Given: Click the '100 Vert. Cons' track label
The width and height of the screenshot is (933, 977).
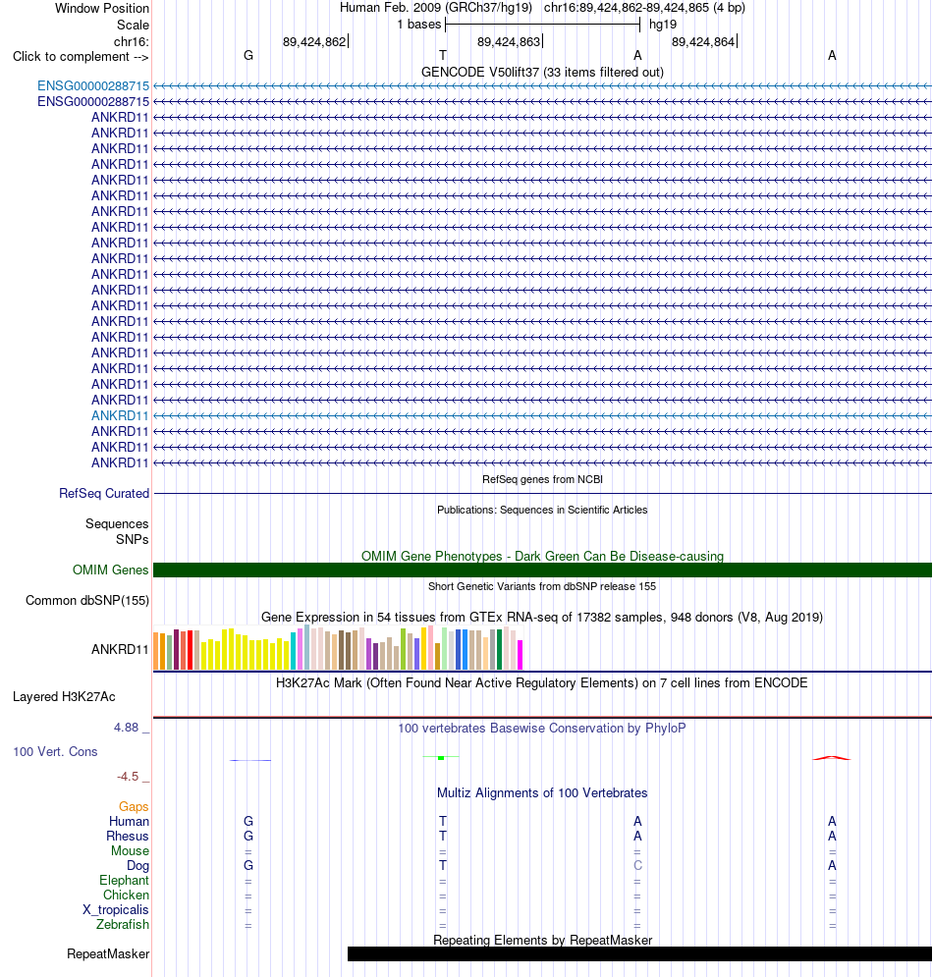Looking at the screenshot, I should [55, 751].
